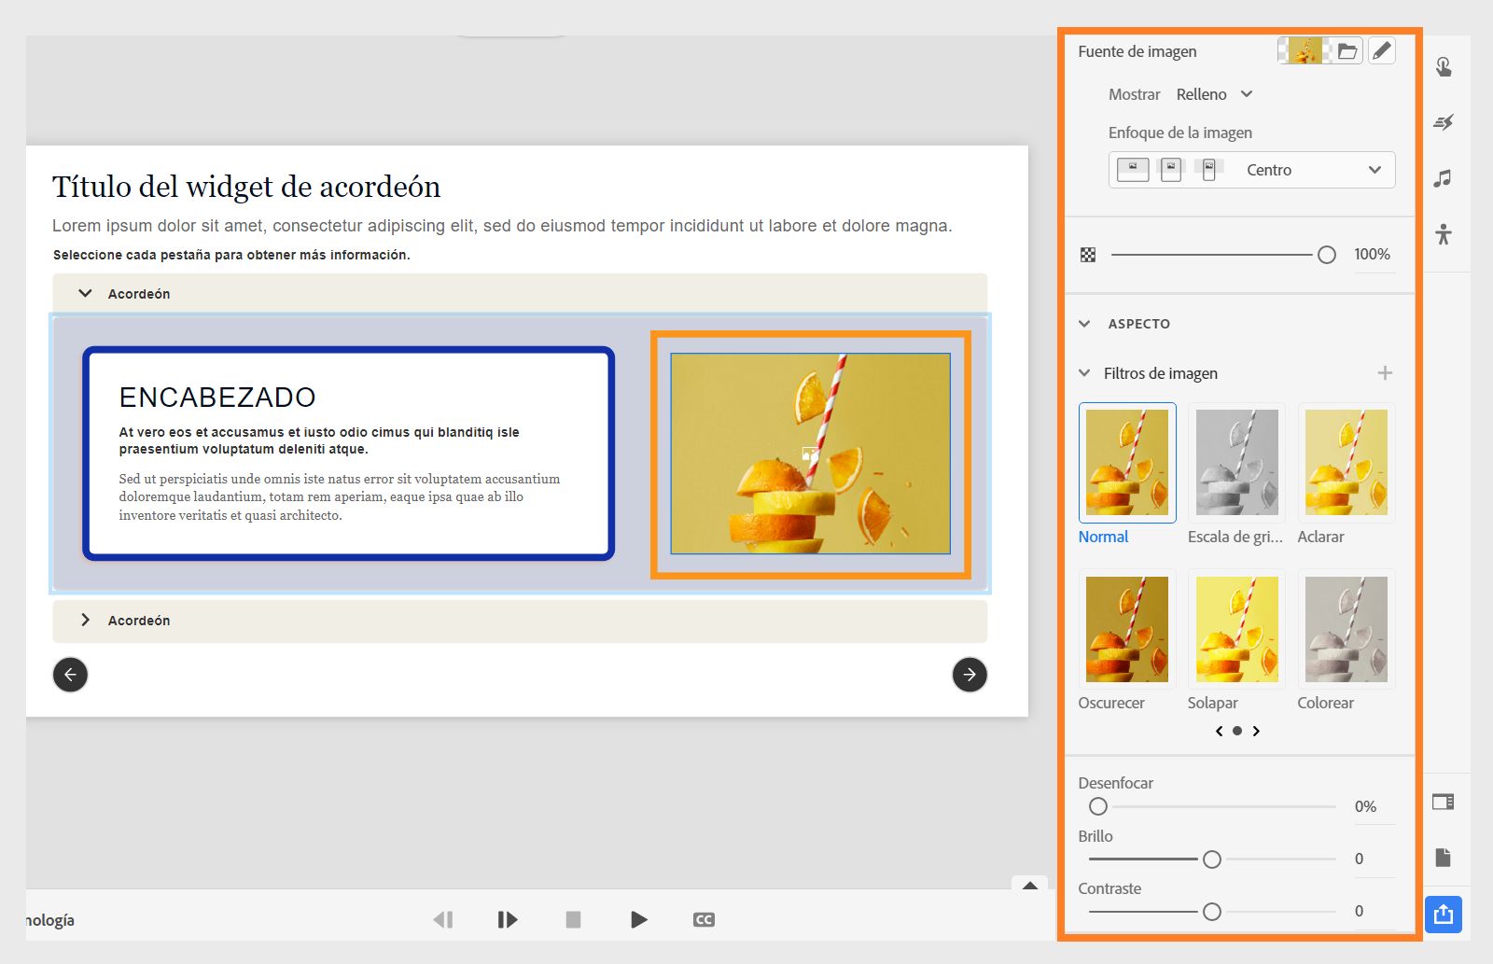Click the Contraste slider handle
Screen dimensions: 1493x964
1211,912
